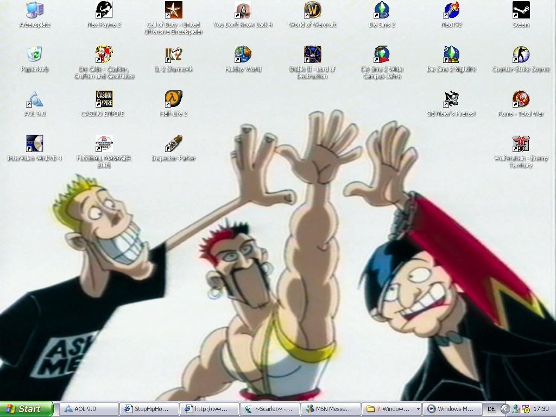The height and width of the screenshot is (417, 556).
Task: Switch to Windows Media Player taskbar button
Action: pos(452,409)
